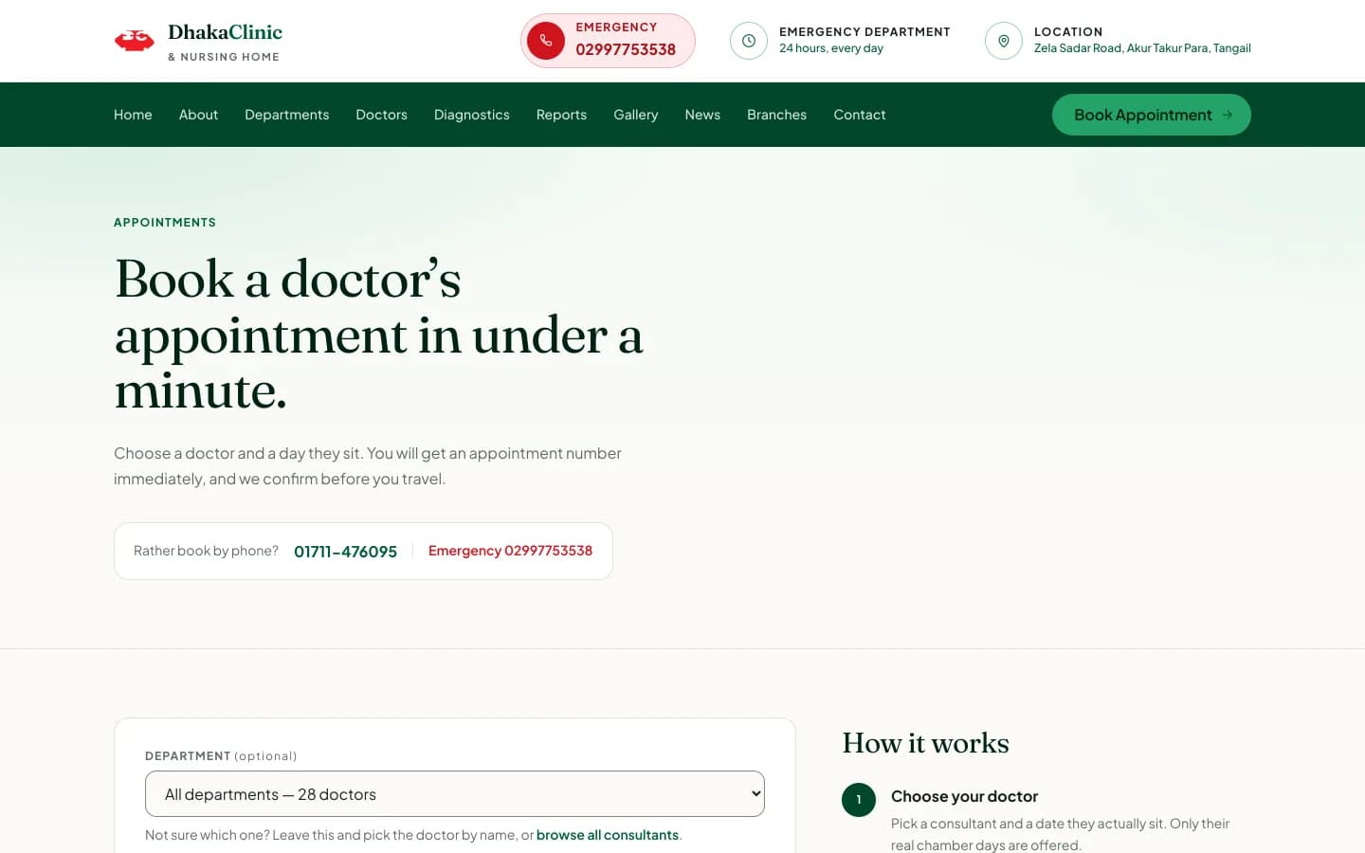1365x853 pixels.
Task: Open the Reports page
Action: pyautogui.click(x=561, y=115)
